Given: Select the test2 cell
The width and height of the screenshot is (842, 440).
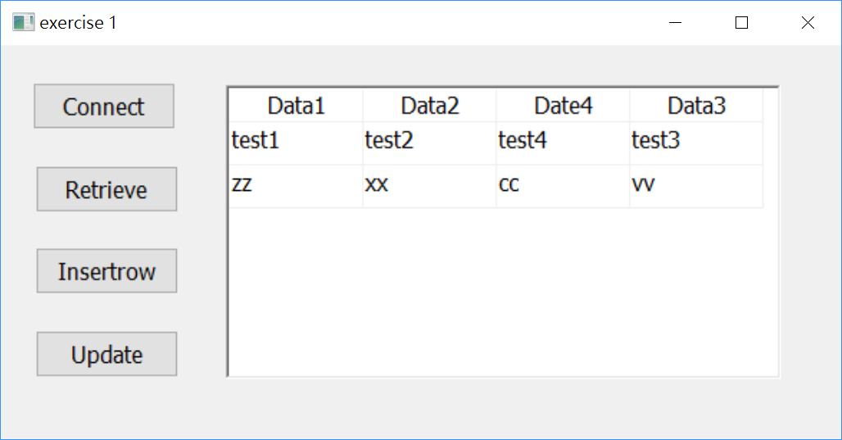Looking at the screenshot, I should (x=429, y=143).
